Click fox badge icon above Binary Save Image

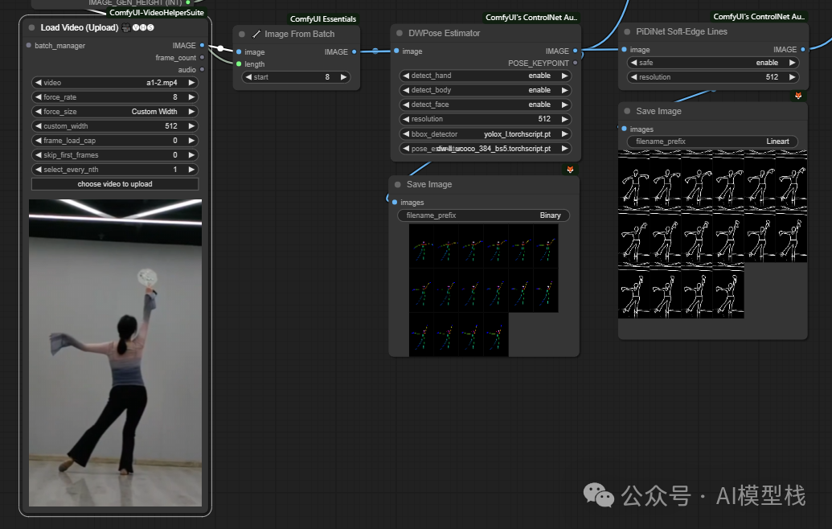570,170
